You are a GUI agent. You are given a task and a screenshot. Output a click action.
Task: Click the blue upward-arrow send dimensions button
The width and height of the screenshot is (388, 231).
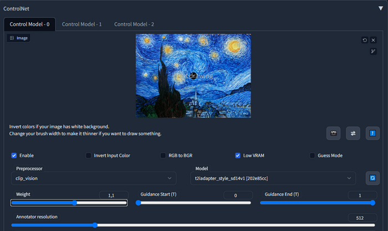[x=372, y=134]
